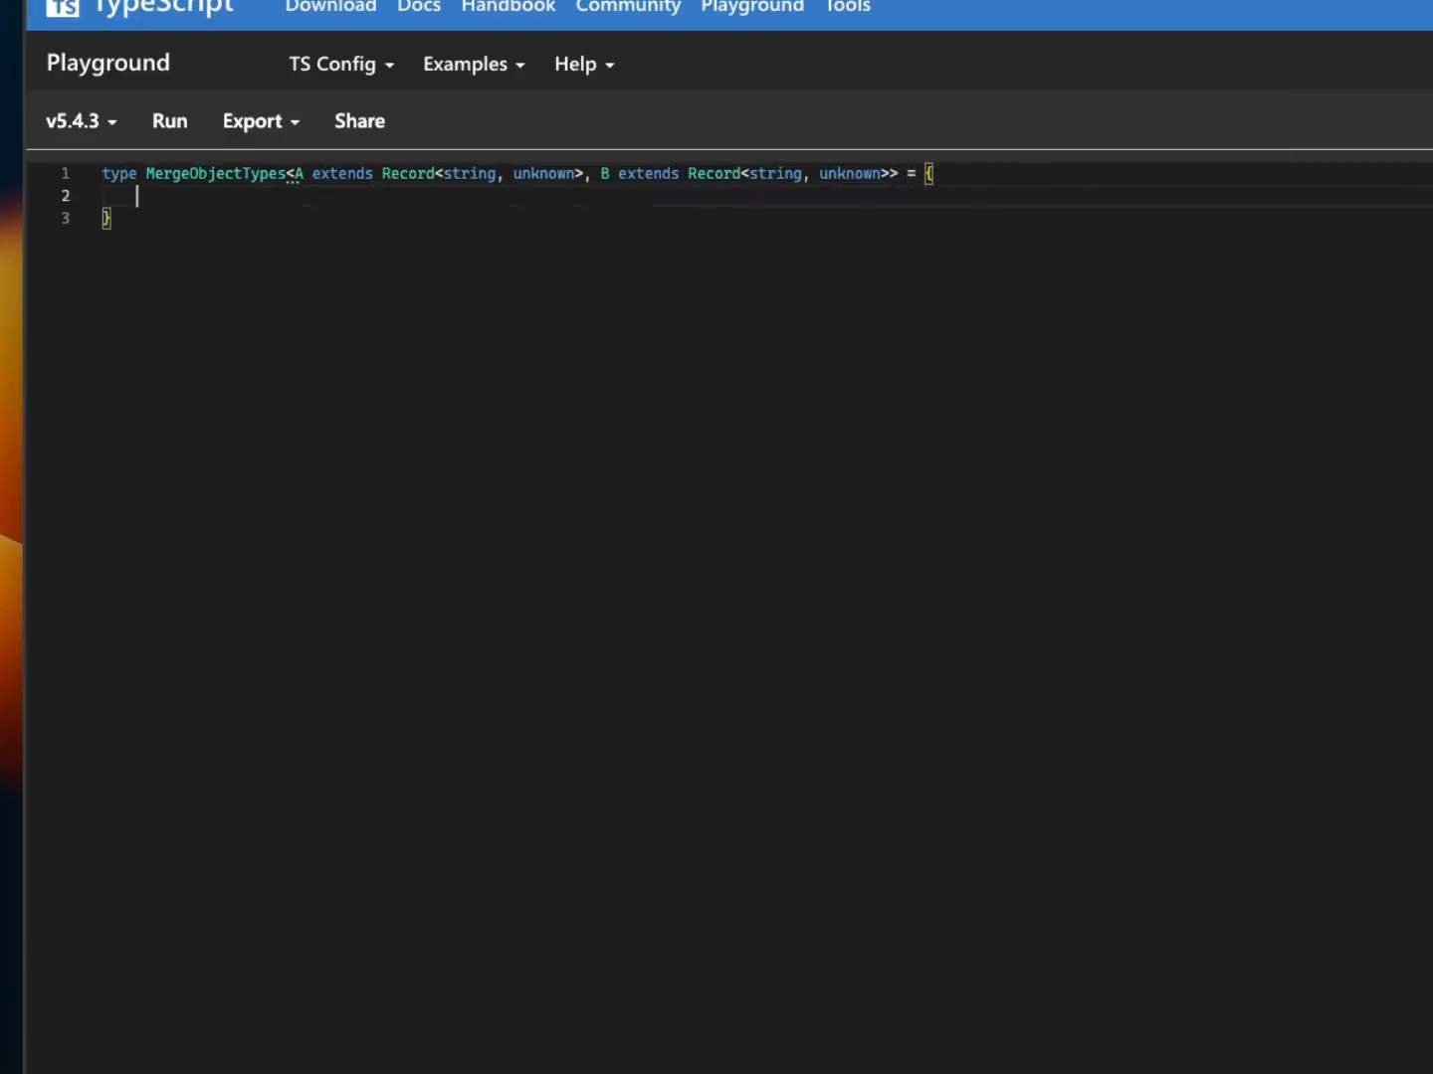Open the Handbook link
Viewport: 1433px width, 1074px height.
[x=508, y=7]
